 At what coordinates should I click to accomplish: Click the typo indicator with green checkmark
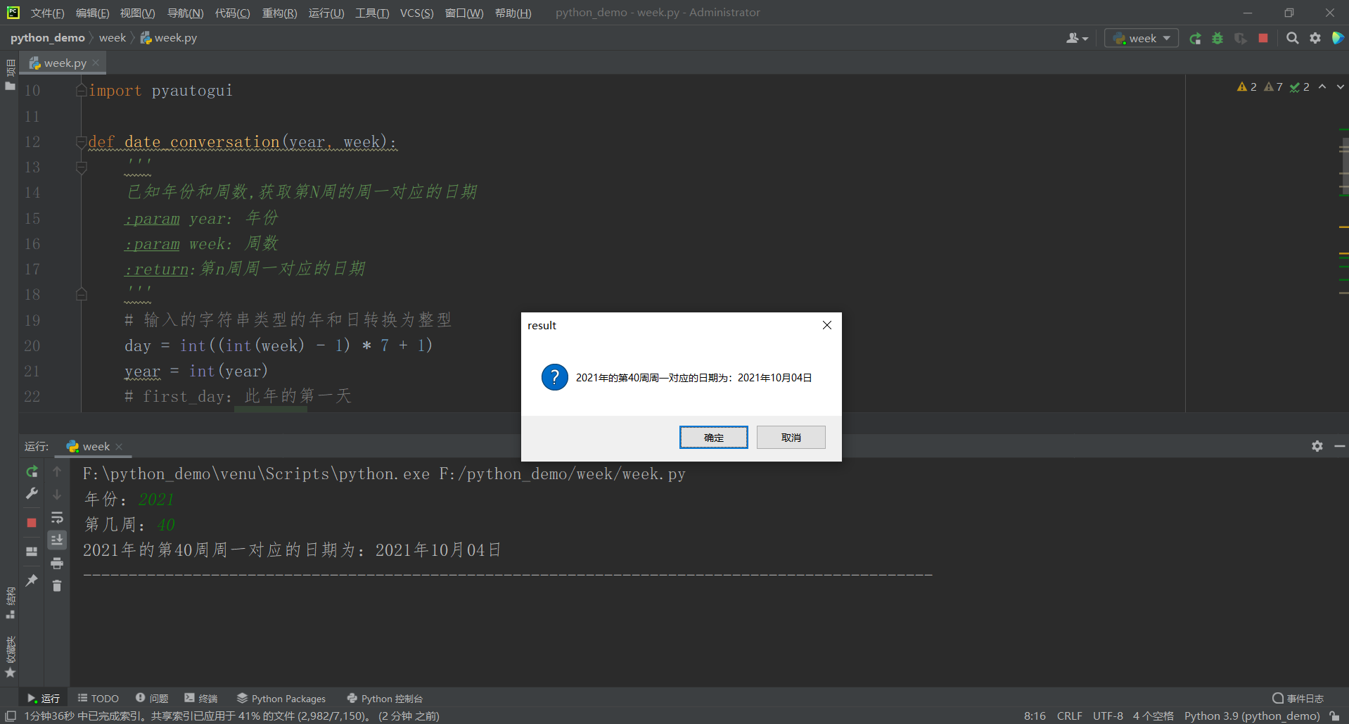coord(1300,87)
